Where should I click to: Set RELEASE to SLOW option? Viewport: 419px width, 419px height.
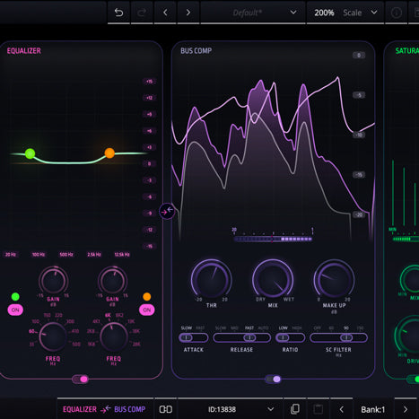(221, 328)
